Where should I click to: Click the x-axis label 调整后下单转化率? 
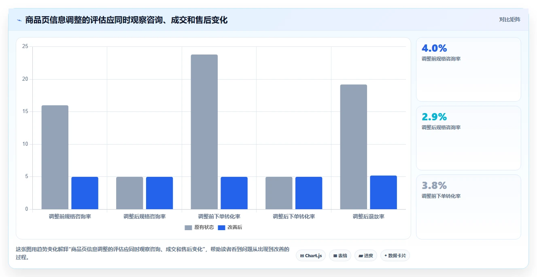coord(294,216)
